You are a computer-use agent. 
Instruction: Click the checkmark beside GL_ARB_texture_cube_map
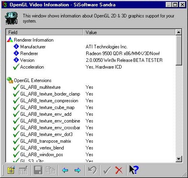tap(16, 107)
